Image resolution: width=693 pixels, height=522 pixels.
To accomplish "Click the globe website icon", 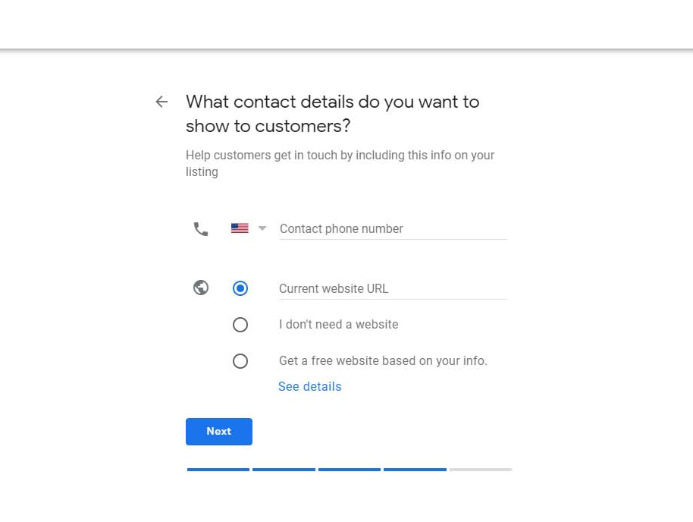I will (x=201, y=288).
